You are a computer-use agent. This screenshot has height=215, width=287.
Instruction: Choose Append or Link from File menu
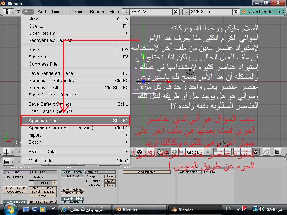(x=75, y=120)
